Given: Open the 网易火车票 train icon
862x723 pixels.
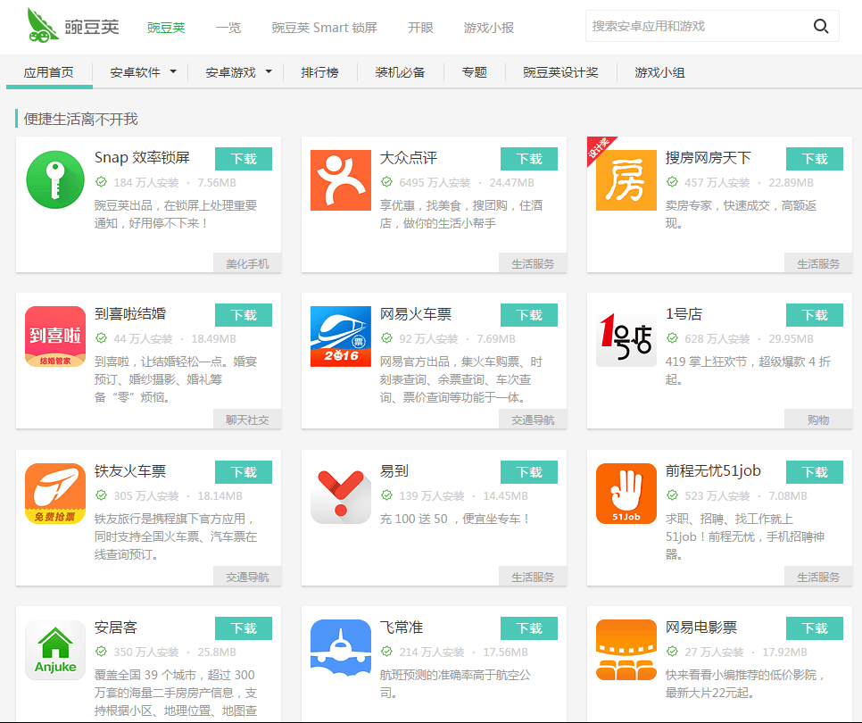Looking at the screenshot, I should 341,337.
